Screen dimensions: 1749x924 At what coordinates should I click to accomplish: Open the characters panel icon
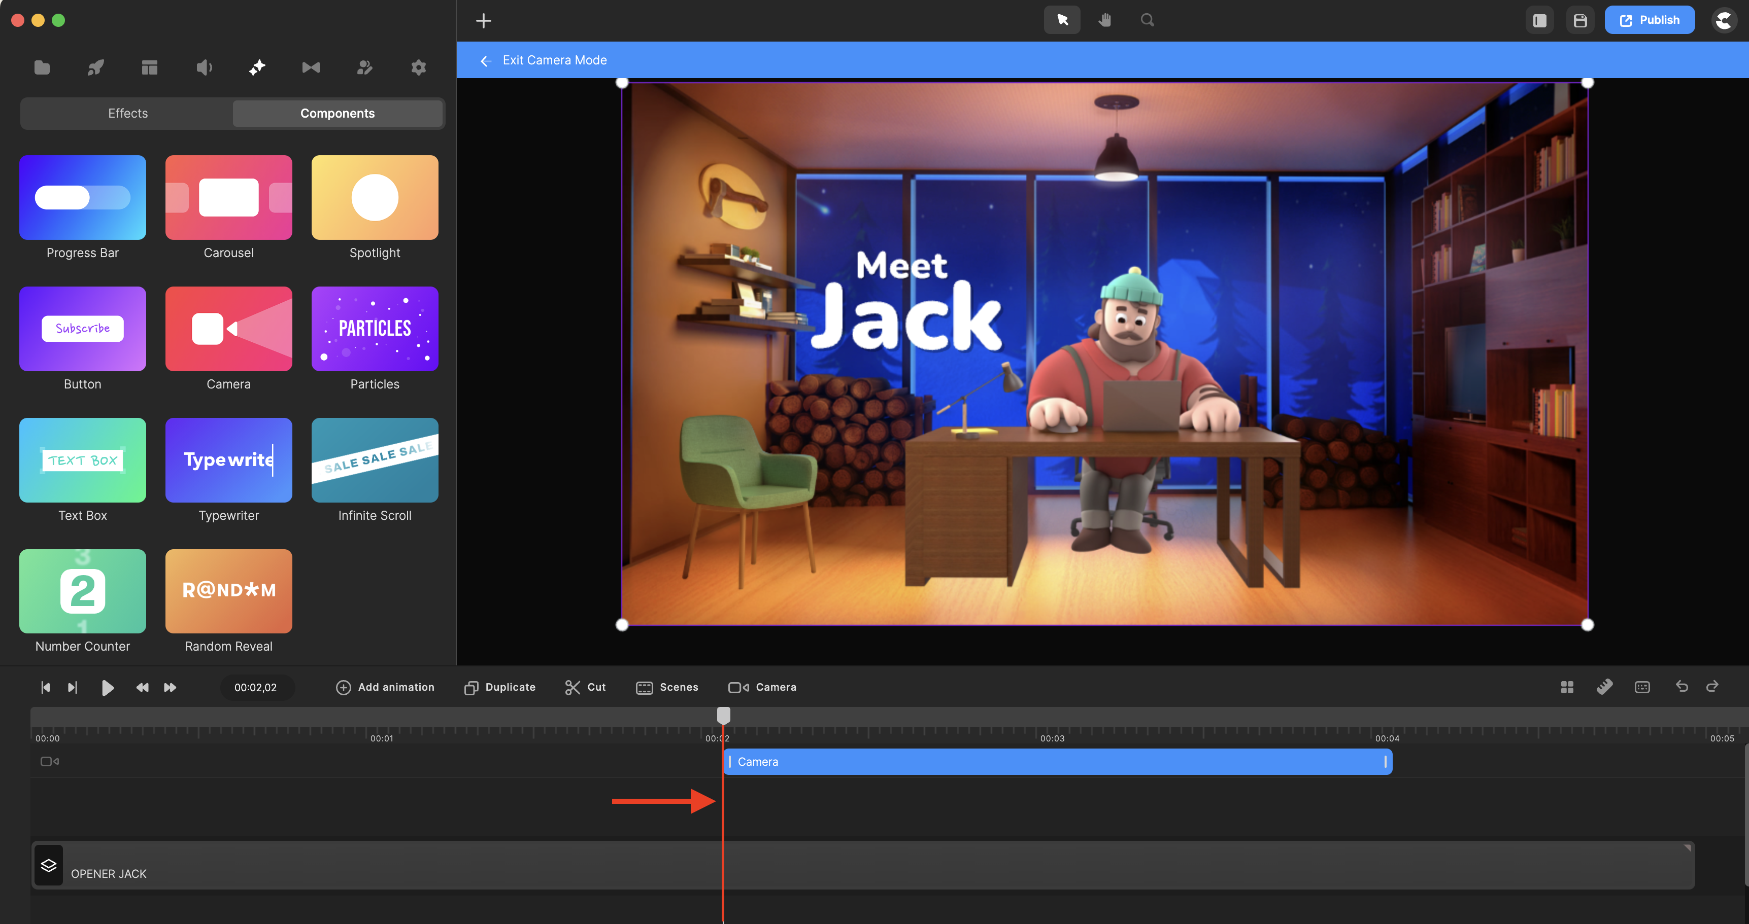pyautogui.click(x=364, y=67)
